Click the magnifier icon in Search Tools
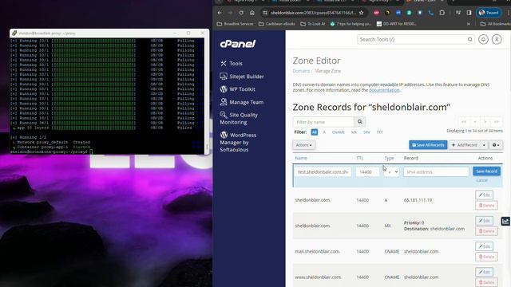Viewport: 511px width, 287px height. click(x=470, y=39)
